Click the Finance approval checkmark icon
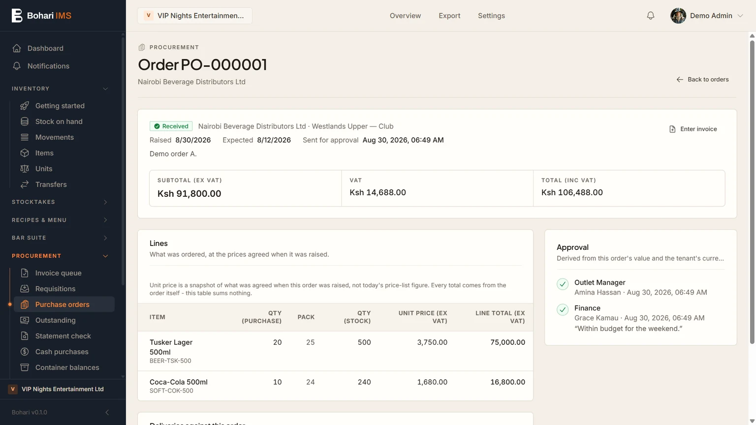The height and width of the screenshot is (425, 756). [x=563, y=309]
